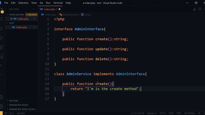Click the index.php breadcrumb
This screenshot has height=115, width=205.
coord(51,15)
